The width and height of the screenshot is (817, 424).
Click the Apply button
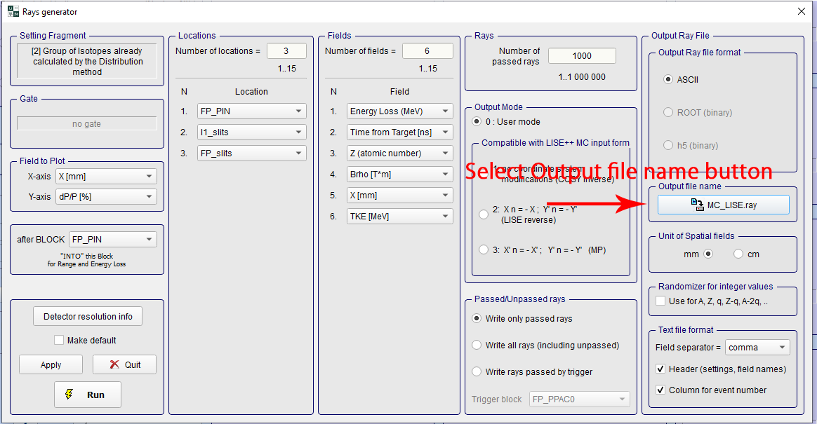(x=51, y=365)
